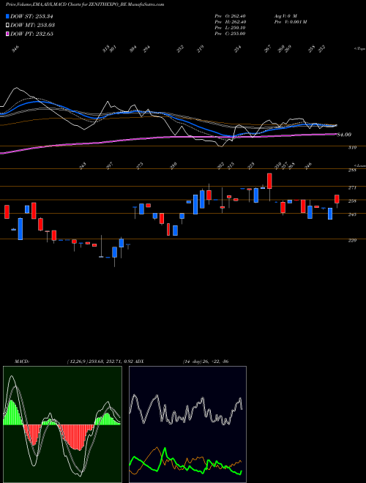Screen dimensions: 366x483
Task: Click the ADX '(14 day) 26, +22, -36' text
Action: (206, 362)
